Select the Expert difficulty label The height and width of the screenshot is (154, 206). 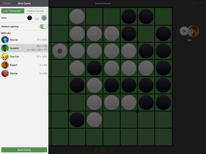(x=13, y=65)
